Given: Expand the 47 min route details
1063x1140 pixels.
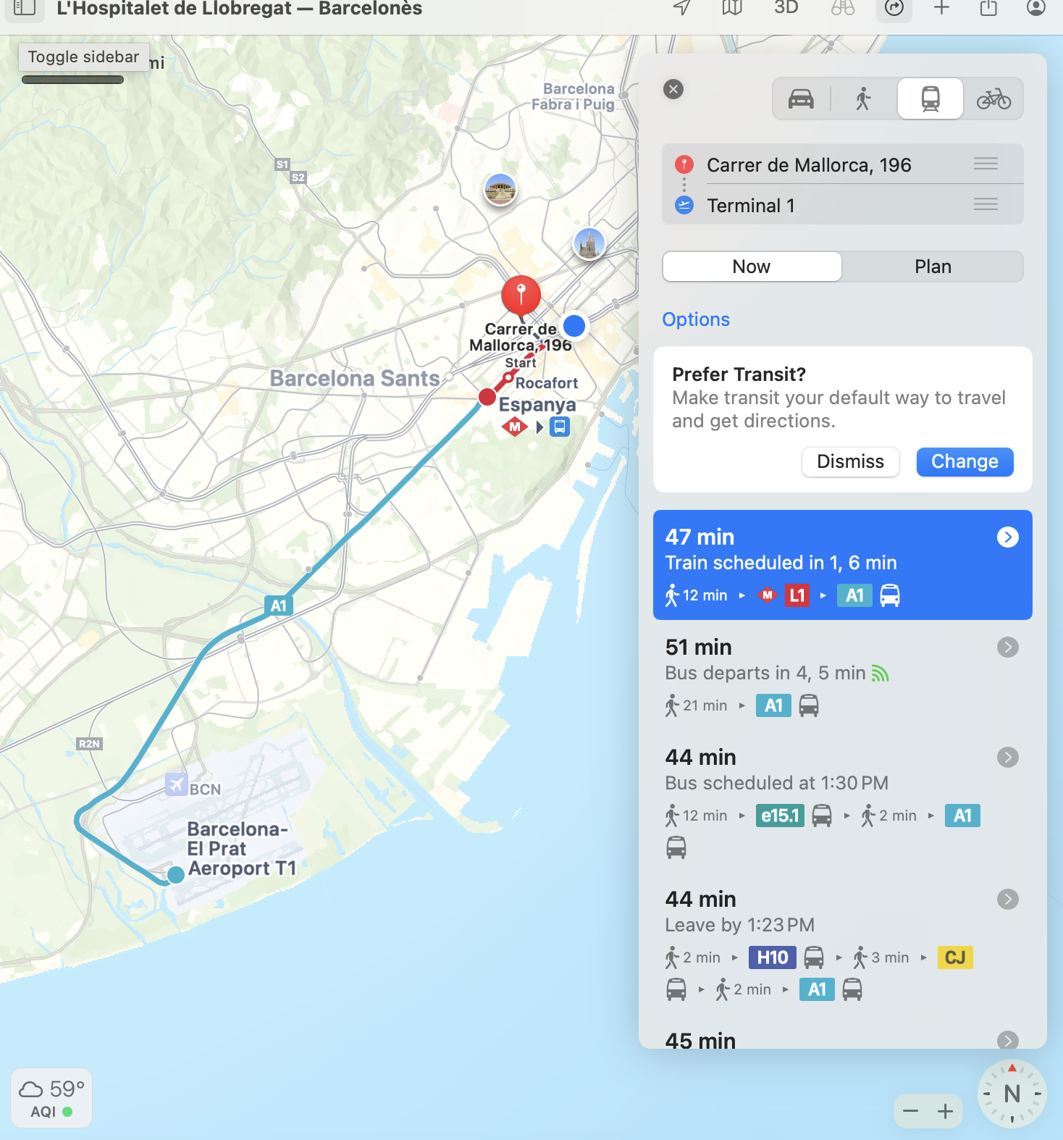Looking at the screenshot, I should click(x=1008, y=537).
